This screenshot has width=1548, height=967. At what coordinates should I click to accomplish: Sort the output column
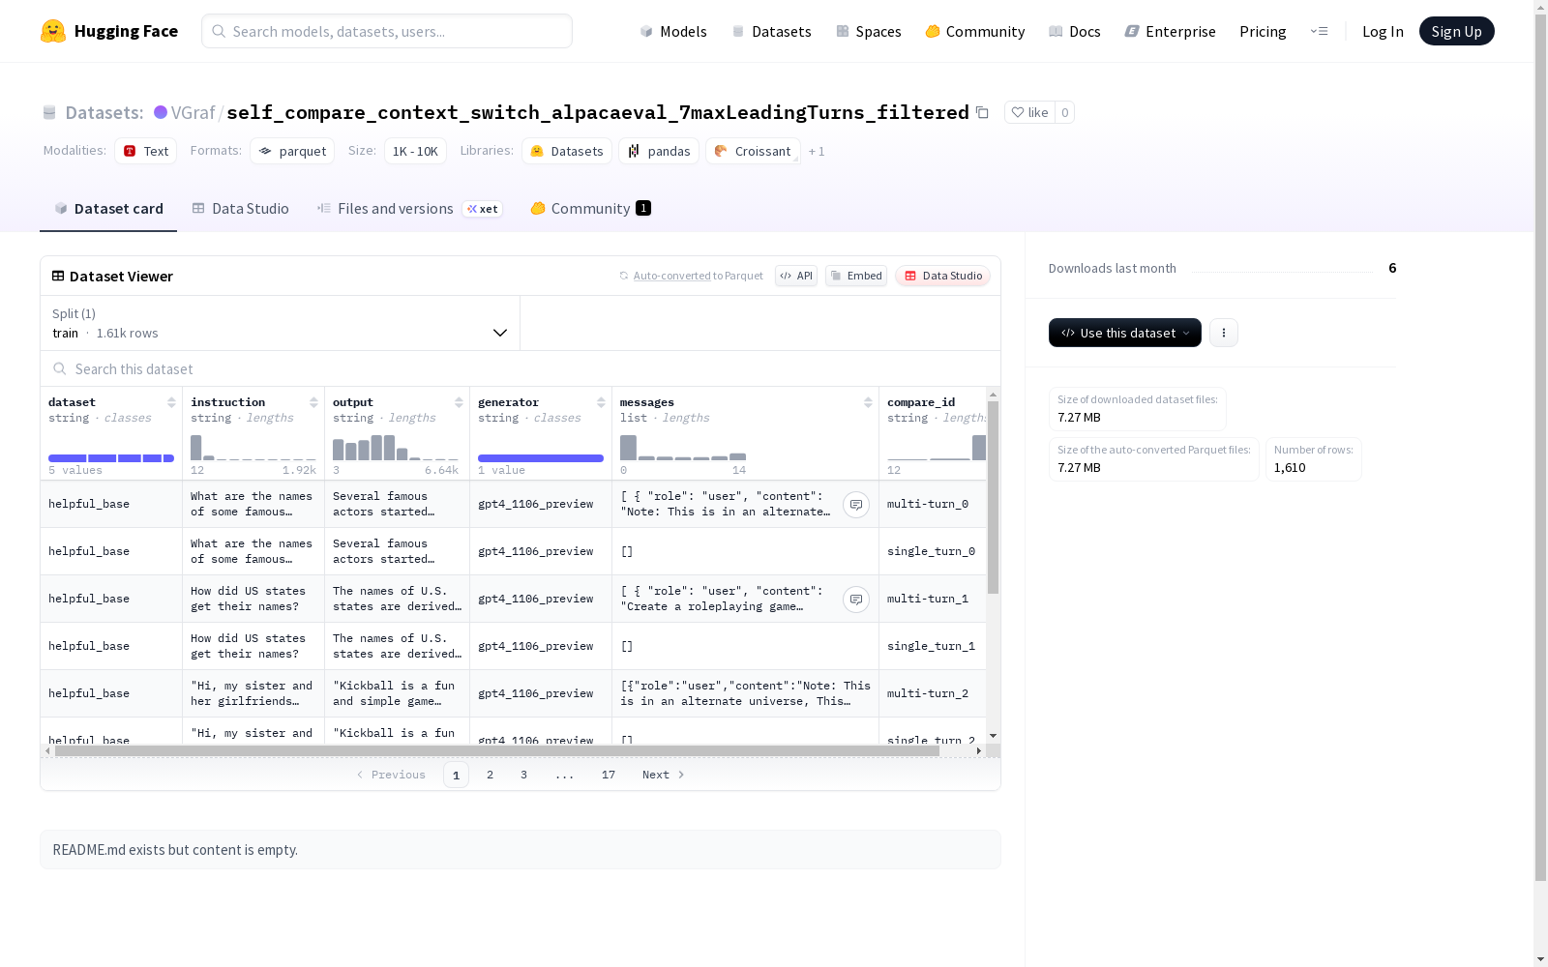click(459, 402)
